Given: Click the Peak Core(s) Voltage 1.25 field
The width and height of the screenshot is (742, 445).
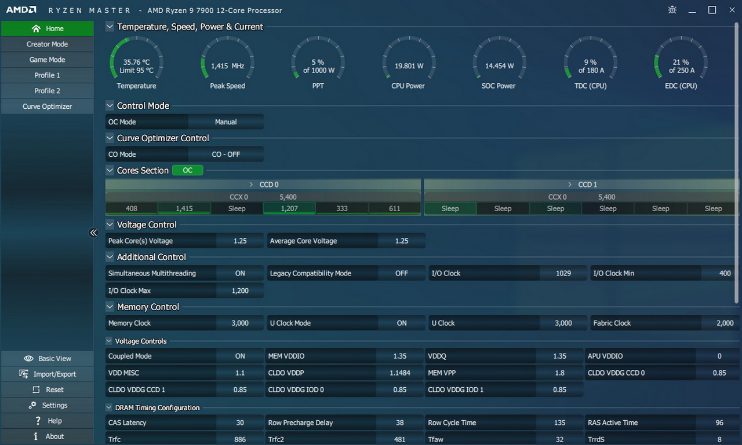Looking at the screenshot, I should point(184,241).
